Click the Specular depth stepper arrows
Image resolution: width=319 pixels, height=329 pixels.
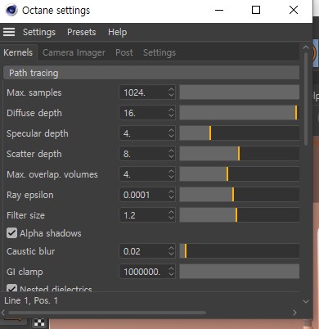[x=171, y=133]
